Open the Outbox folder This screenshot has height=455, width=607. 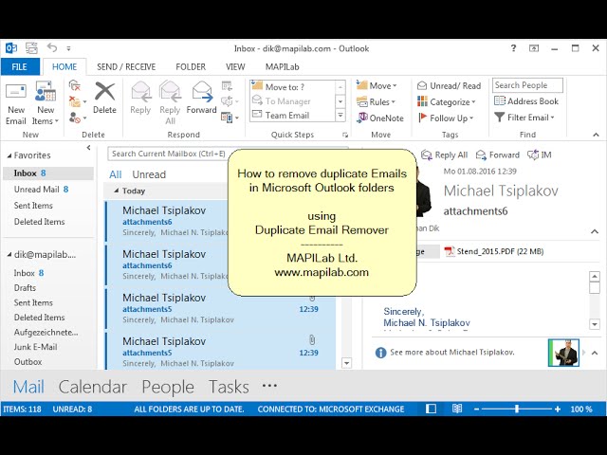(28, 362)
